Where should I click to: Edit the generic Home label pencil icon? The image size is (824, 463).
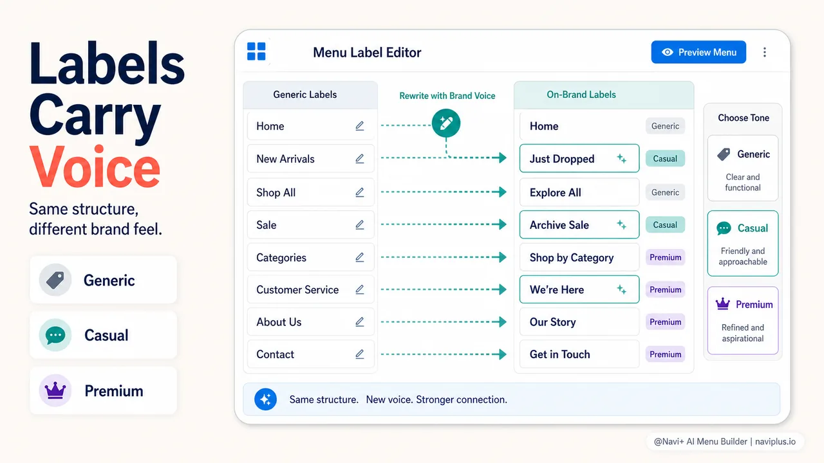pos(360,126)
